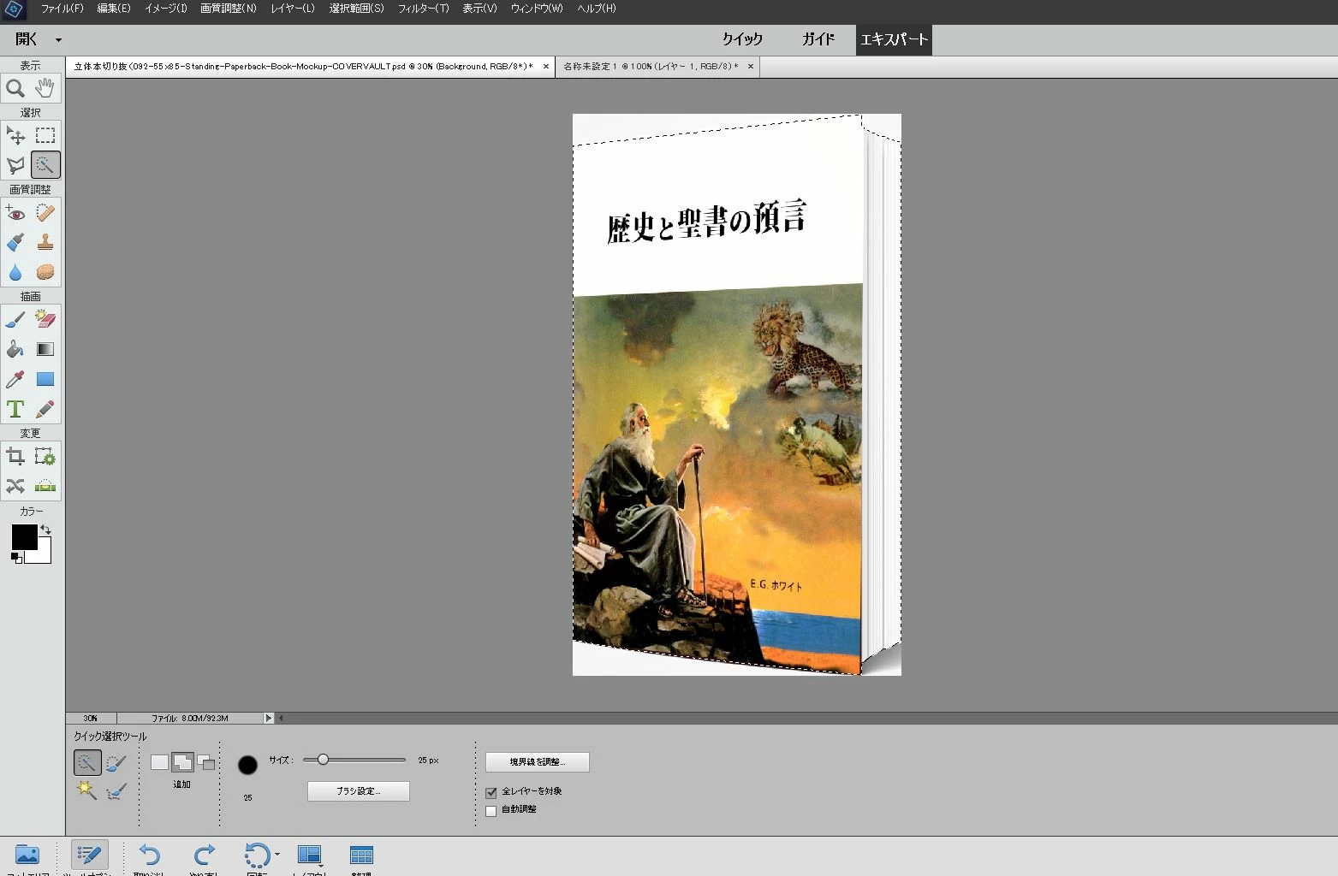This screenshot has width=1338, height=876.
Task: Open the 開く button
Action: [27, 39]
